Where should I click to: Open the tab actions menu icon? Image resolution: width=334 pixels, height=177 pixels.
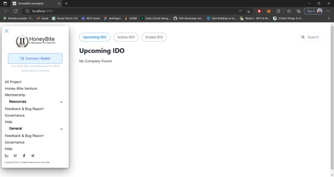[5, 3]
